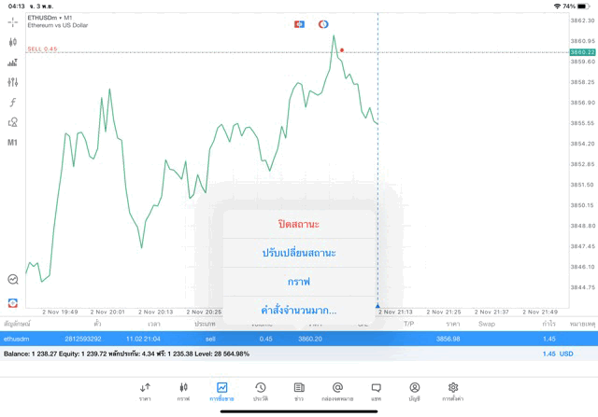Open the กล่องจดหมาย mailbox tab

click(337, 391)
